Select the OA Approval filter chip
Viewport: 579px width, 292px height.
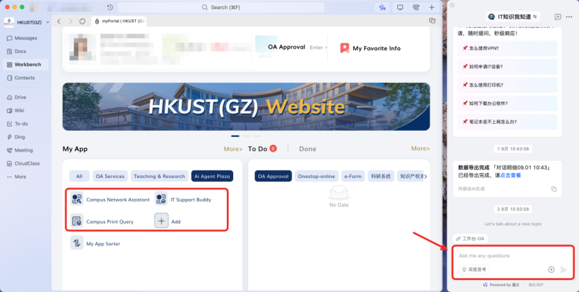(x=273, y=176)
